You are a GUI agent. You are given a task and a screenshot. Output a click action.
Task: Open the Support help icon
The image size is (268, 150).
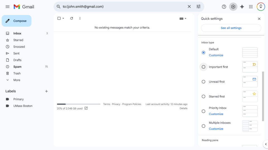pyautogui.click(x=224, y=7)
